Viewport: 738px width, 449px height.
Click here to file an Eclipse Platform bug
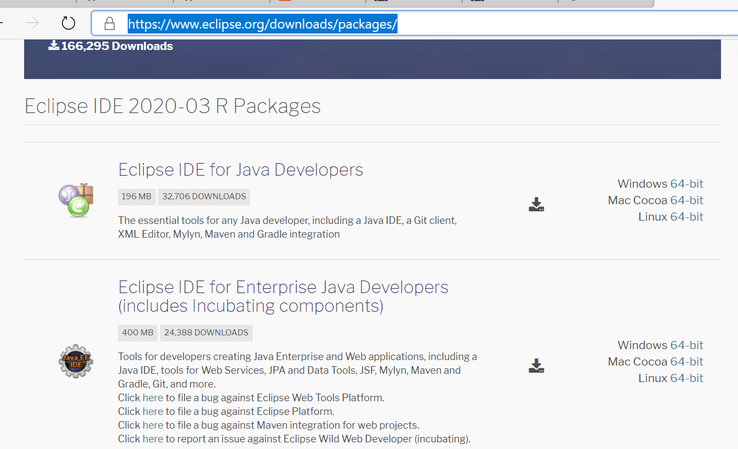[152, 411]
